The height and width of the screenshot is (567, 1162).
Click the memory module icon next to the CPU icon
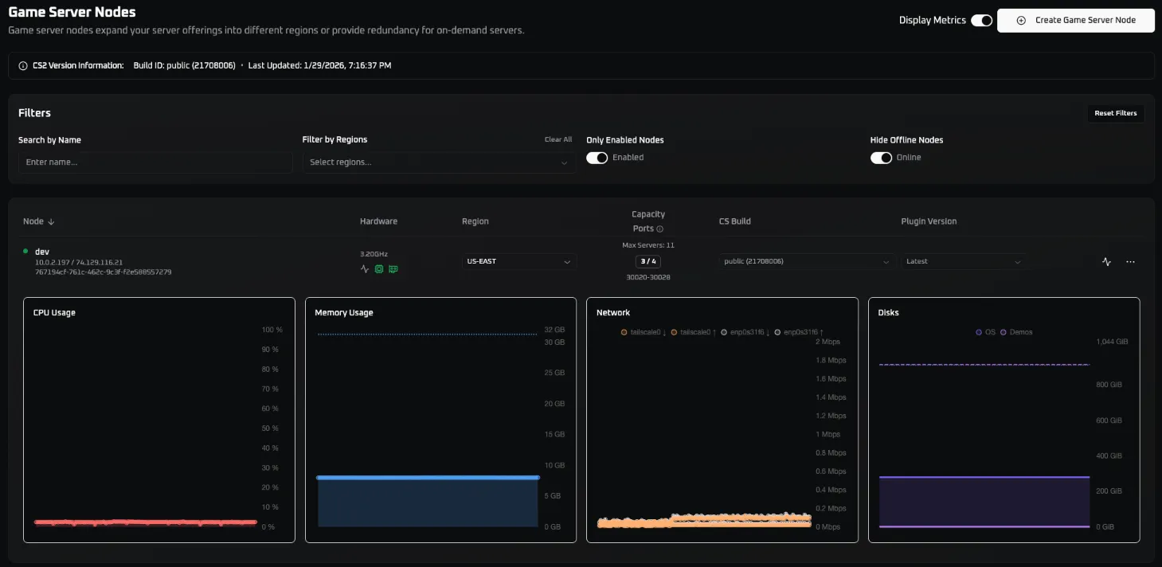[x=393, y=269]
